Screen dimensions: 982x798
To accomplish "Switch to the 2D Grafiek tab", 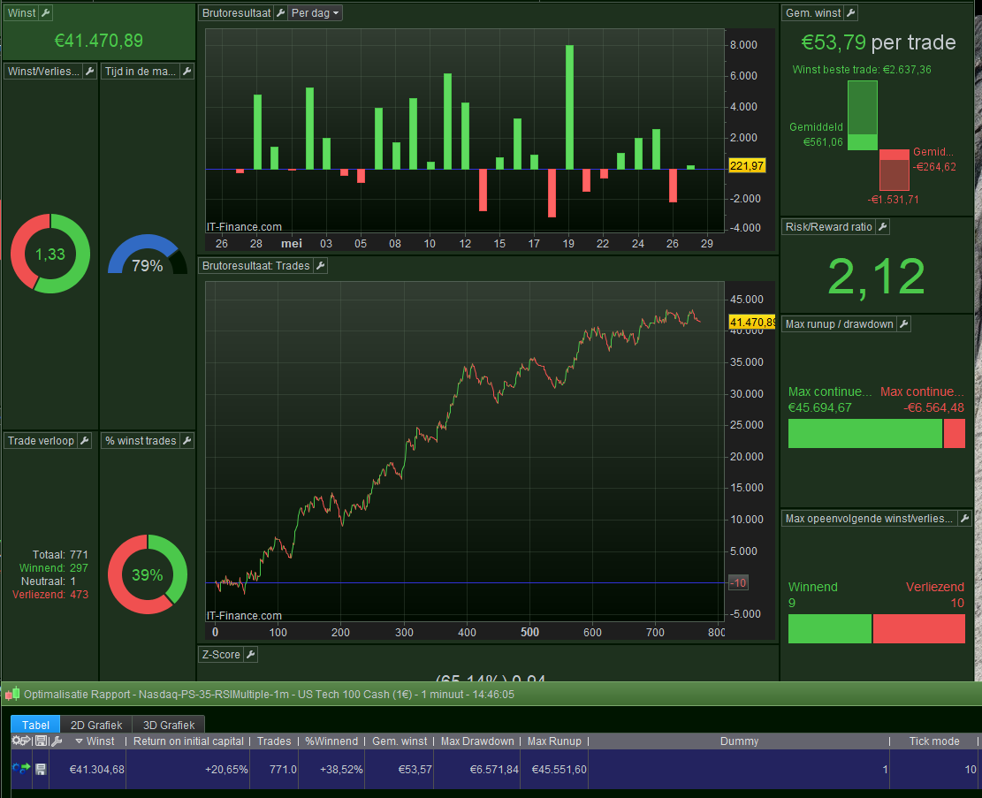I will click(95, 725).
